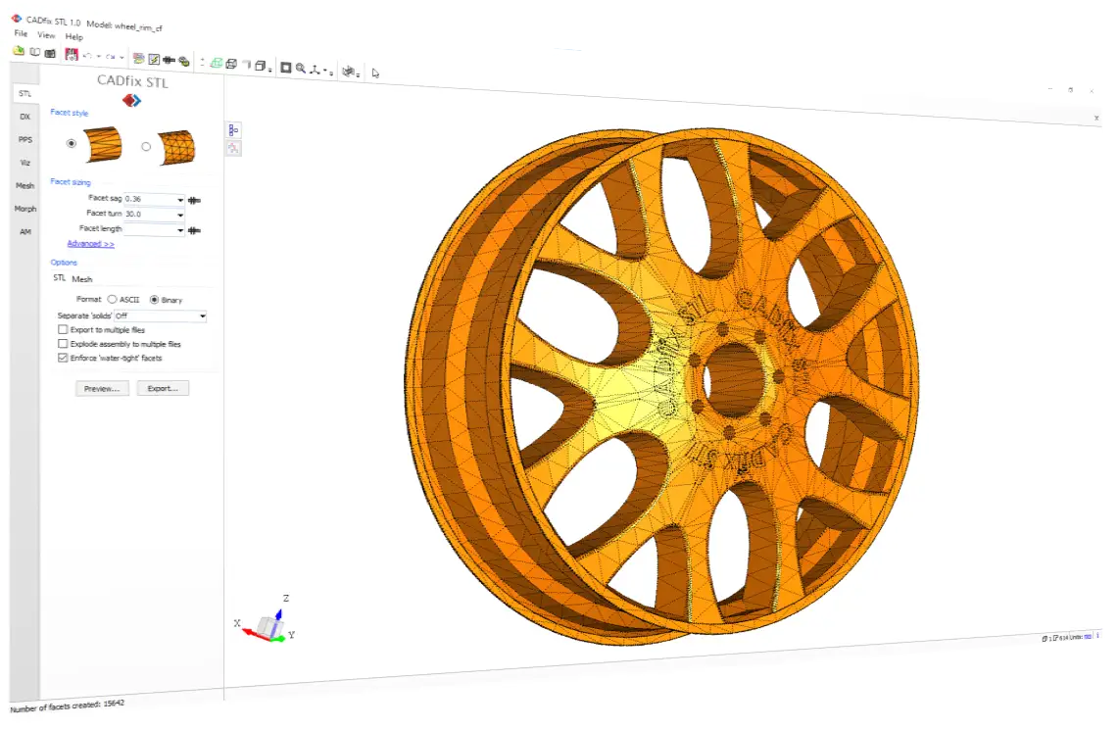Viewport: 1119px width, 729px height.
Task: Open the File menu
Action: click(21, 33)
